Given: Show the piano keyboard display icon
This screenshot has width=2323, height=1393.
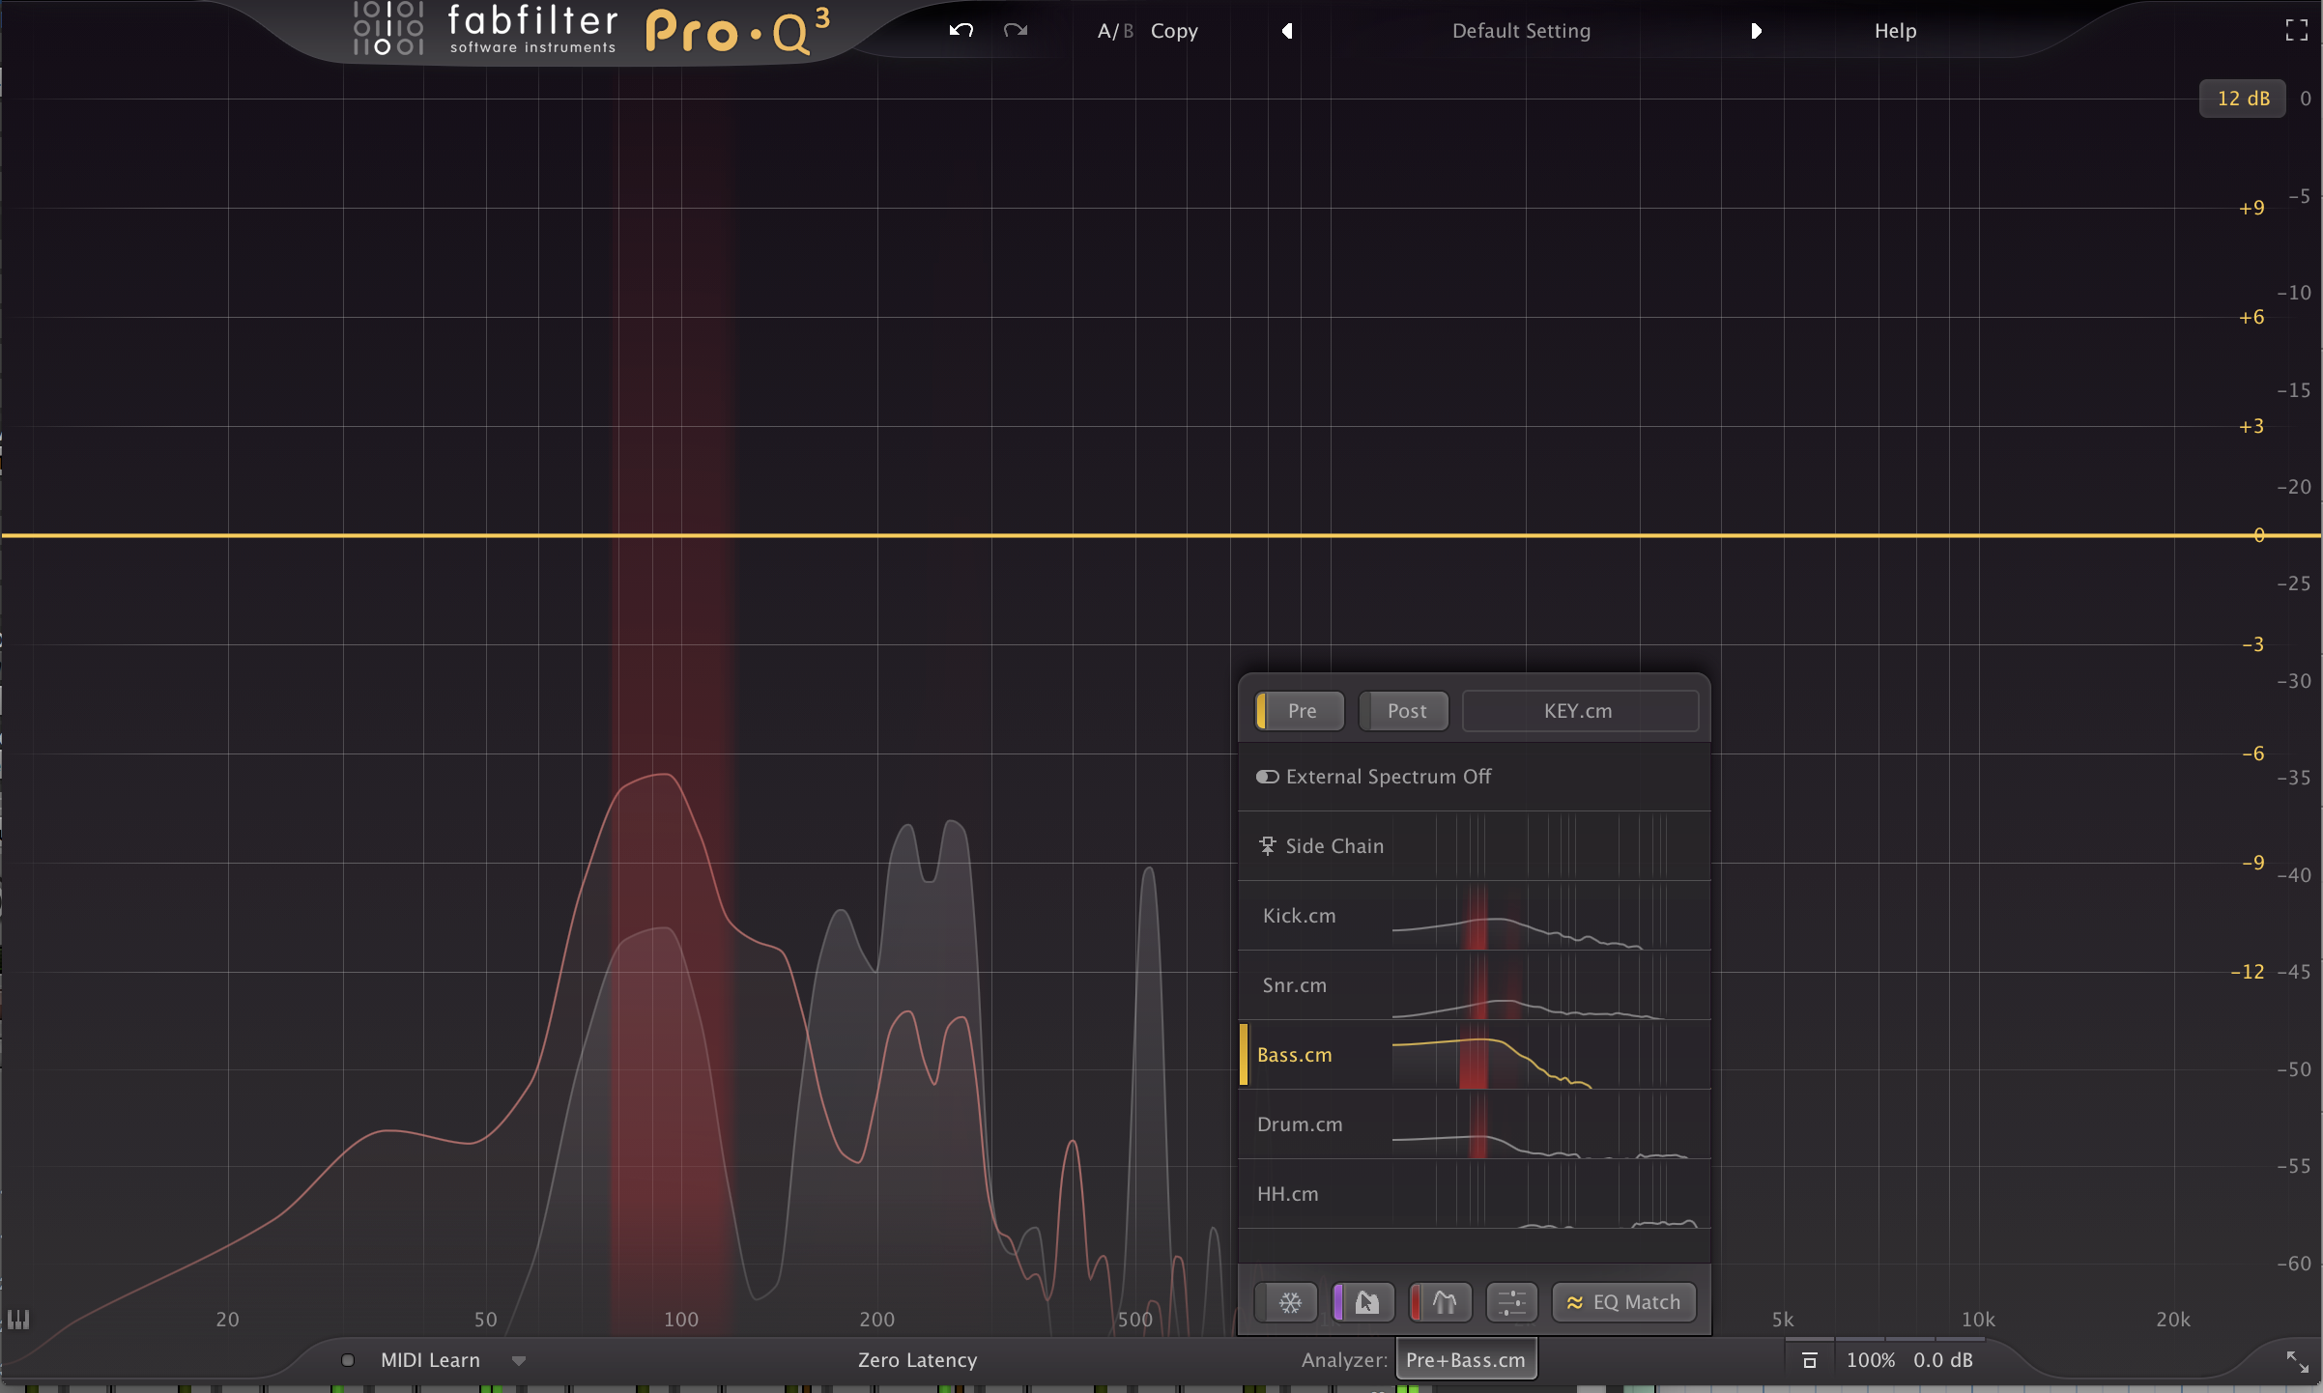Looking at the screenshot, I should click(18, 1319).
